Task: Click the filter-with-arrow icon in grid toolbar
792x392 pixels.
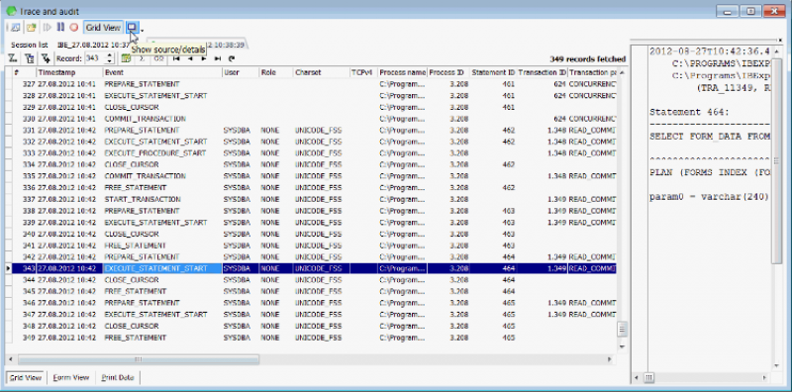Action: pyautogui.click(x=46, y=58)
